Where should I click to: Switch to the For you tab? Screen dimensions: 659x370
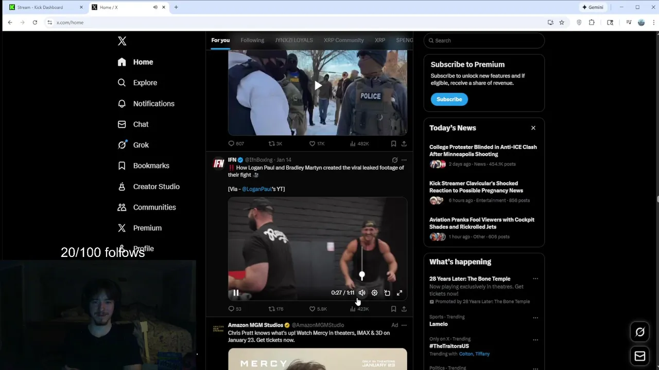(220, 40)
